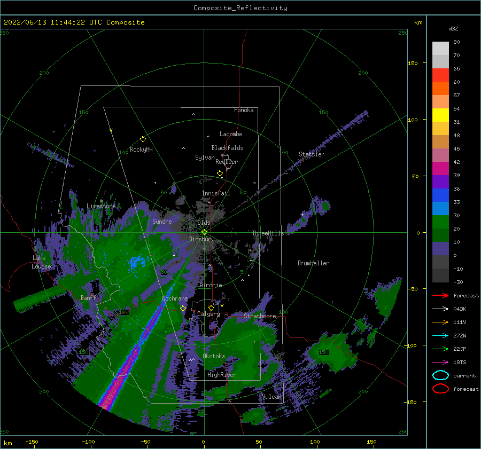
Task: Click the dBZ legend heading
Action: point(453,28)
